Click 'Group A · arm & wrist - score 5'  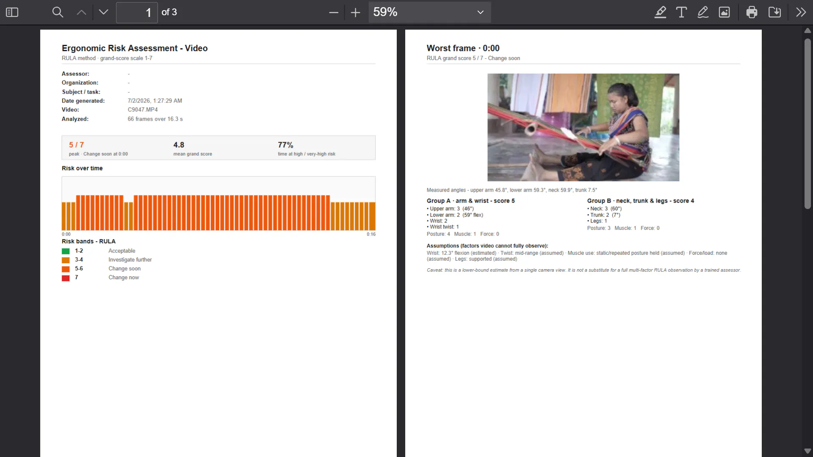(471, 201)
